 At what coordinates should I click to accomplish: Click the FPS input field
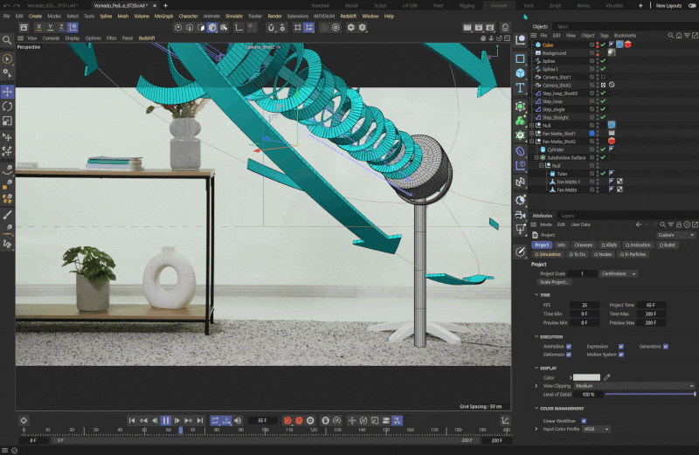(x=584, y=305)
